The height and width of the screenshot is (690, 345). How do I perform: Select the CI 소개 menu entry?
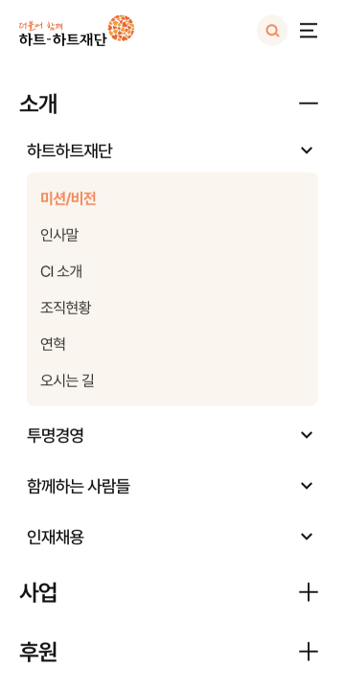61,272
